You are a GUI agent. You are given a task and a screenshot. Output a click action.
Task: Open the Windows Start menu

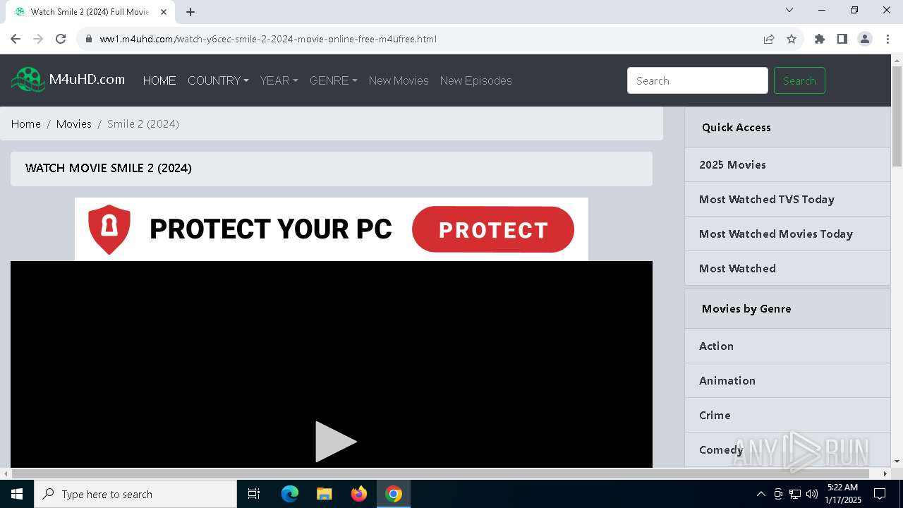[17, 494]
